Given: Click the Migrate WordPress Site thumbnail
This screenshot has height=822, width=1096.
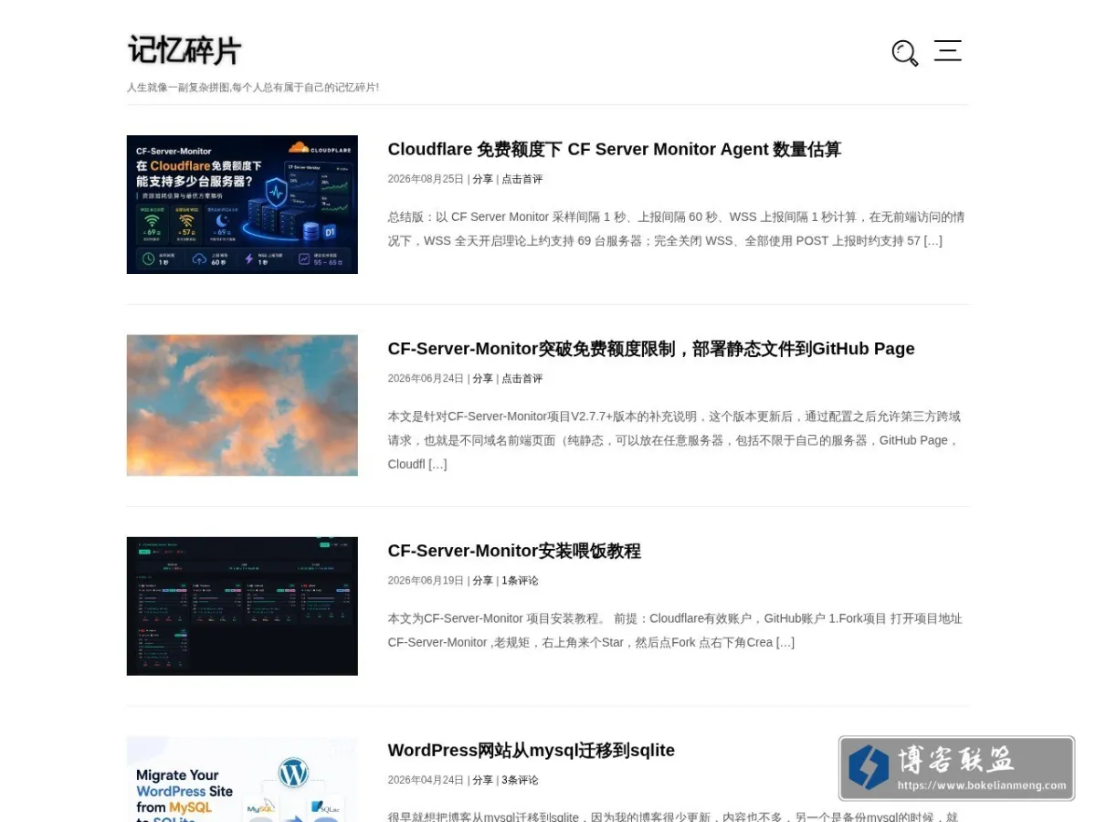Looking at the screenshot, I should 242,779.
